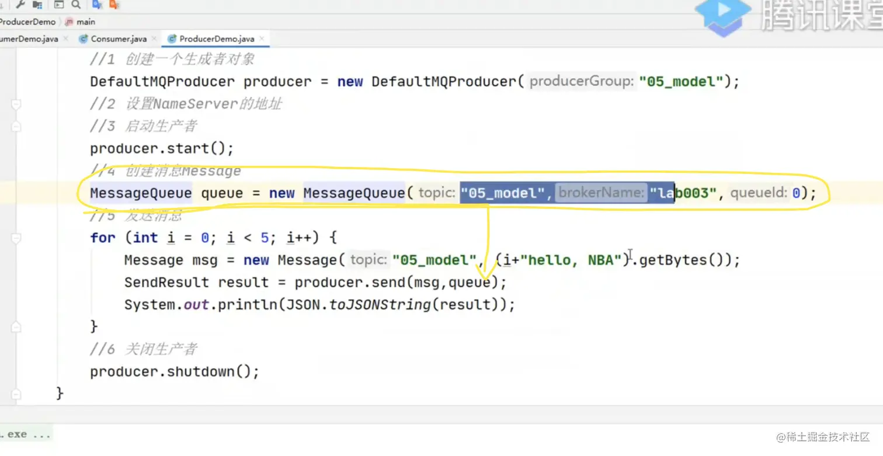Click the comment //1 创建一个生成者对象
The image size is (883, 456).
172,60
